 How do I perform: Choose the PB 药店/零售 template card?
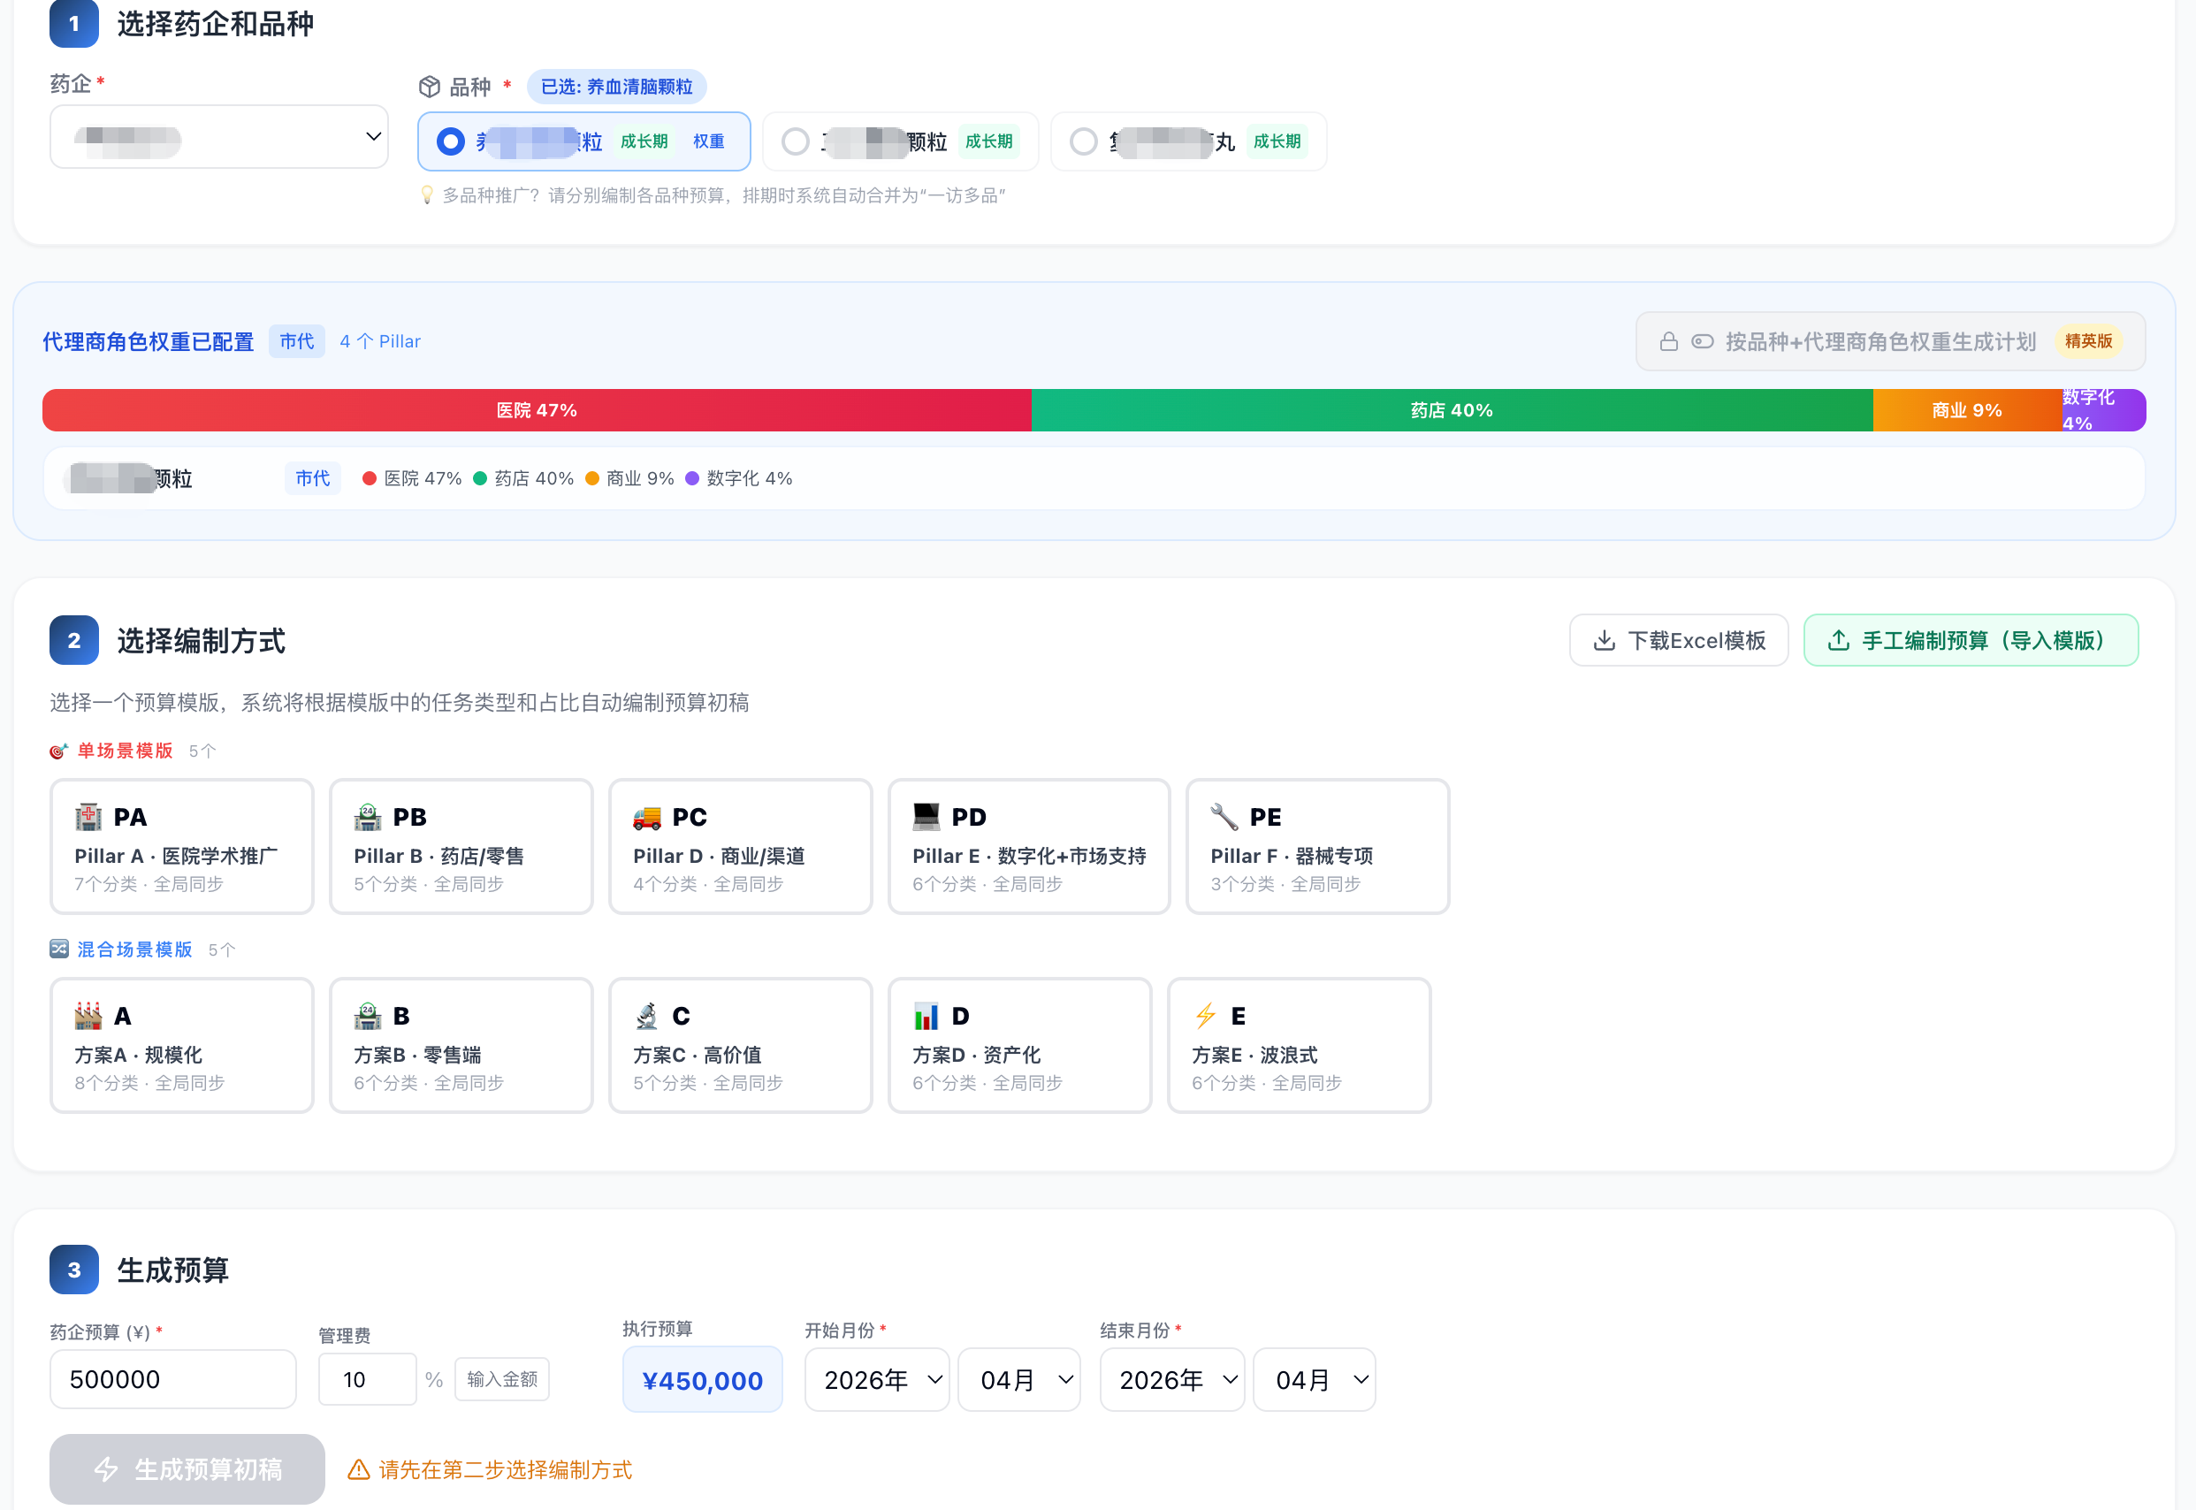point(461,846)
